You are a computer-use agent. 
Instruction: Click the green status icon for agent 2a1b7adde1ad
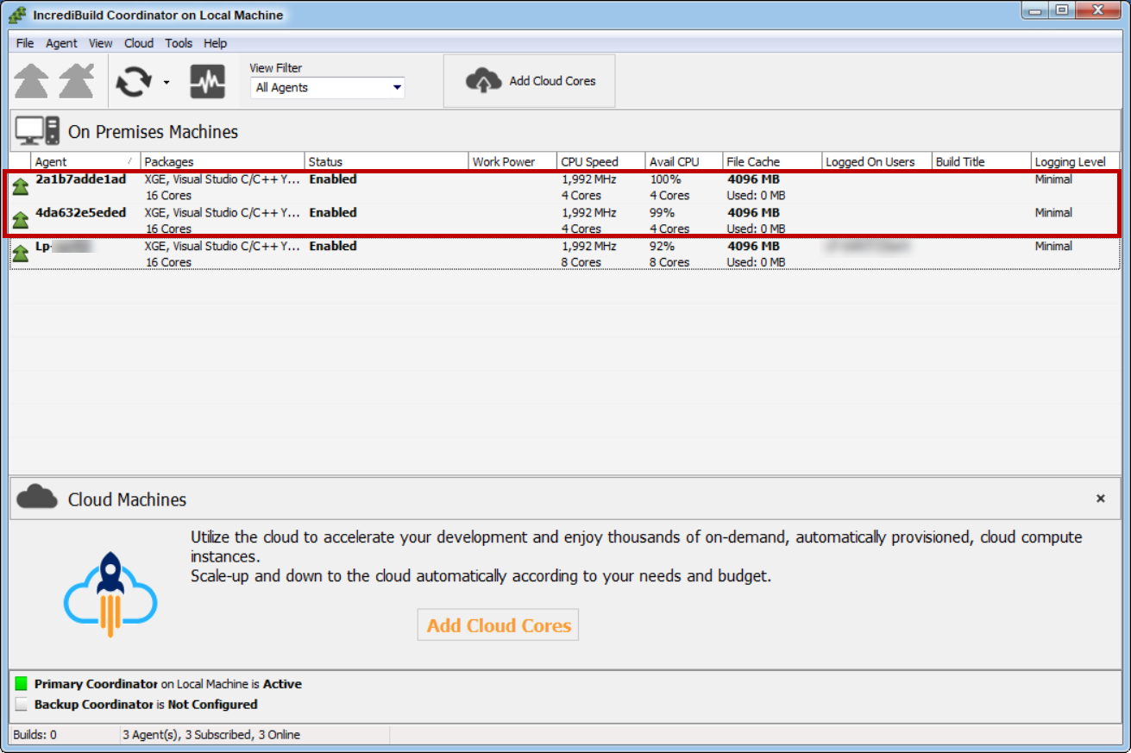[x=21, y=187]
